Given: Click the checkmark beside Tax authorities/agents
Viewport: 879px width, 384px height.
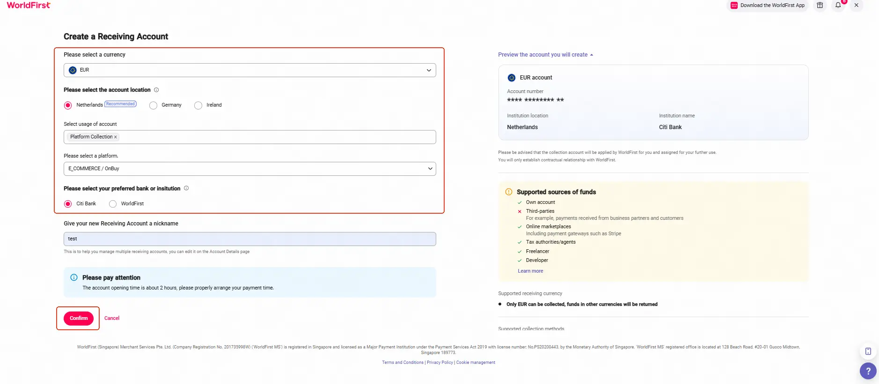Looking at the screenshot, I should (520, 242).
